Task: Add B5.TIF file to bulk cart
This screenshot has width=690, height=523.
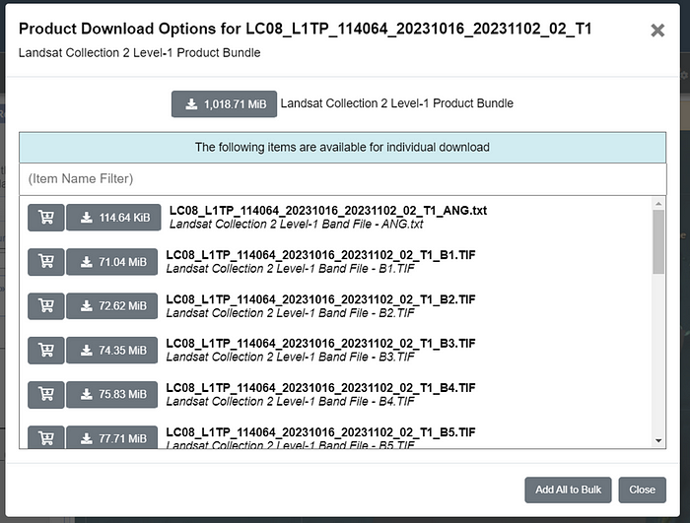Action: coord(46,437)
